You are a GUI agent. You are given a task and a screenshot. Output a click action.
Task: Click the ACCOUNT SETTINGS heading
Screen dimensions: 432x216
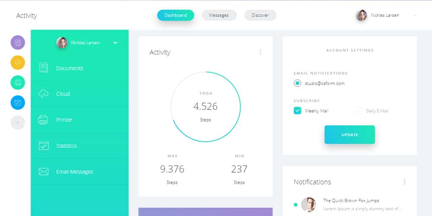click(x=350, y=51)
